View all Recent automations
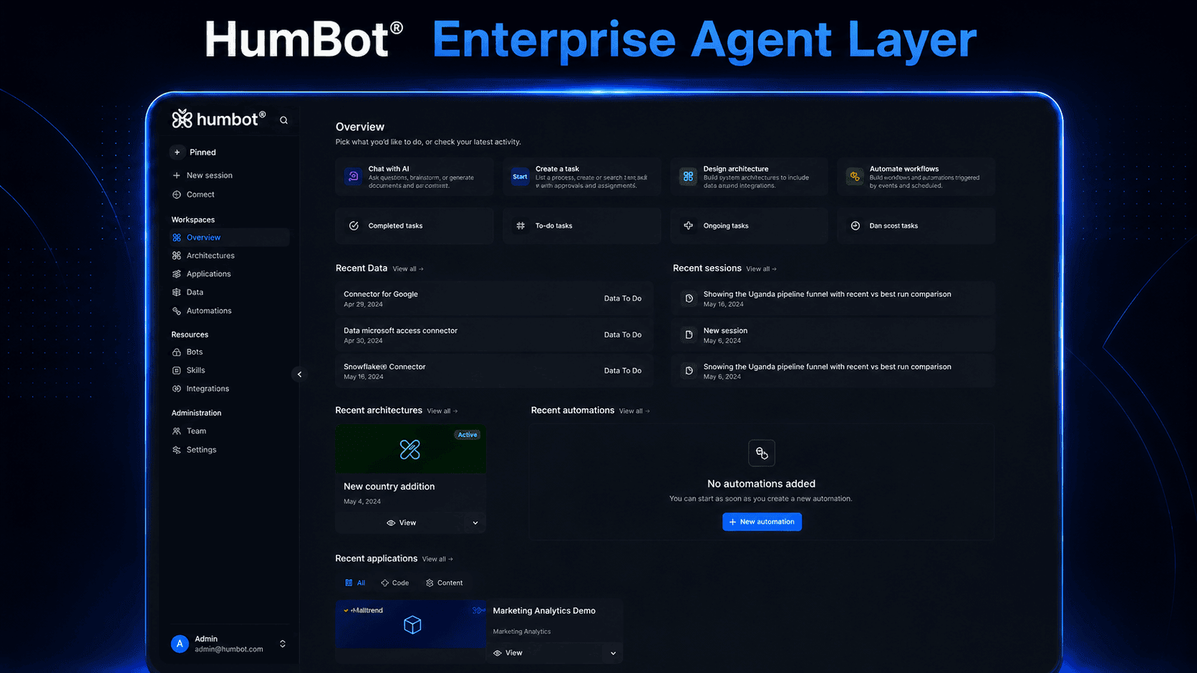Viewport: 1197px width, 673px height. click(634, 411)
